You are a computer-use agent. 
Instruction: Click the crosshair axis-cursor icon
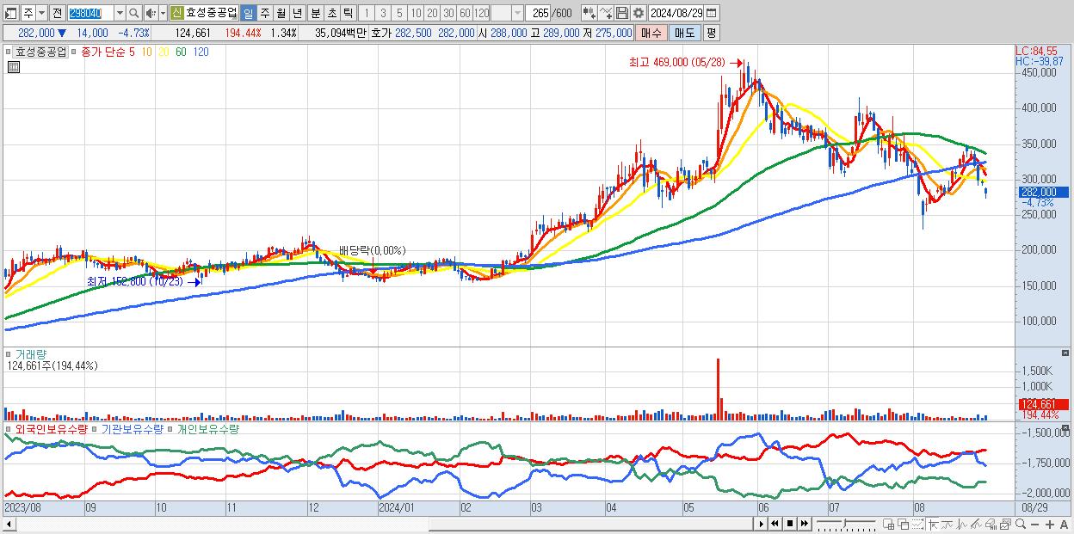coord(933,525)
